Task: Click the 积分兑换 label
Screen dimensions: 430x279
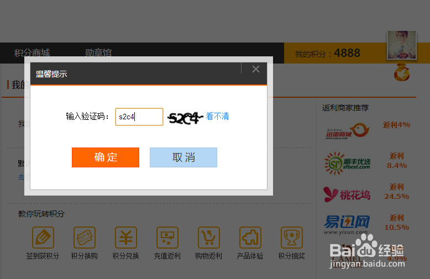Action: (126, 256)
